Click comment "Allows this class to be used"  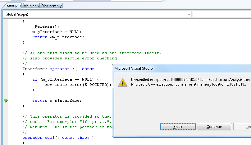(92, 53)
